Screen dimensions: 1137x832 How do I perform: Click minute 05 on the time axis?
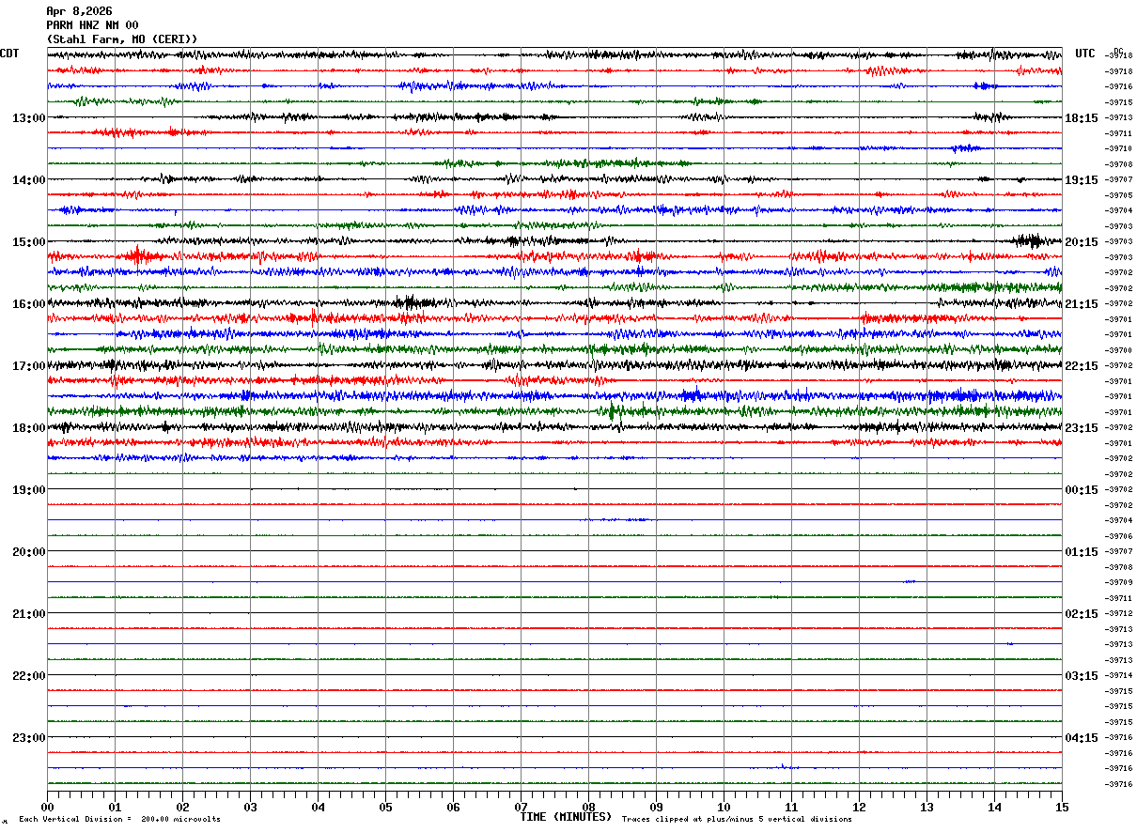point(385,808)
